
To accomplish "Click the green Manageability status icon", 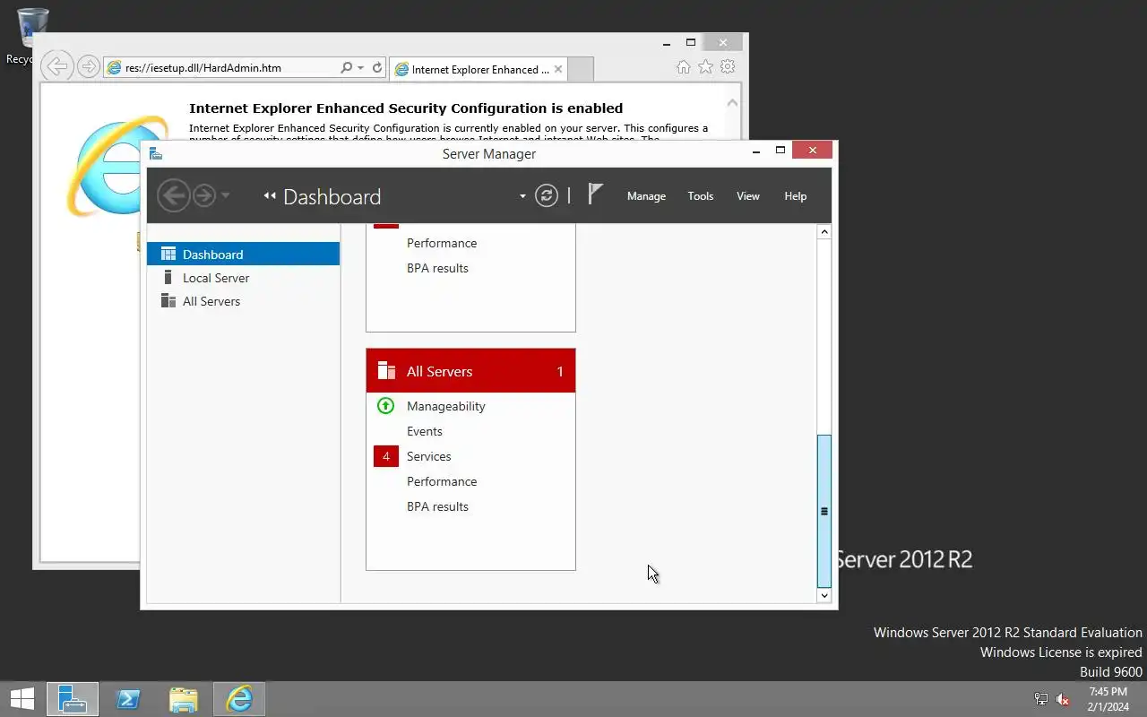I will pyautogui.click(x=385, y=406).
